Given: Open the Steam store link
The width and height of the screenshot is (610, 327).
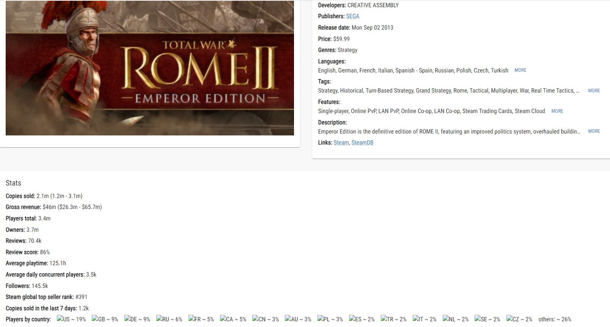Looking at the screenshot, I should click(341, 143).
